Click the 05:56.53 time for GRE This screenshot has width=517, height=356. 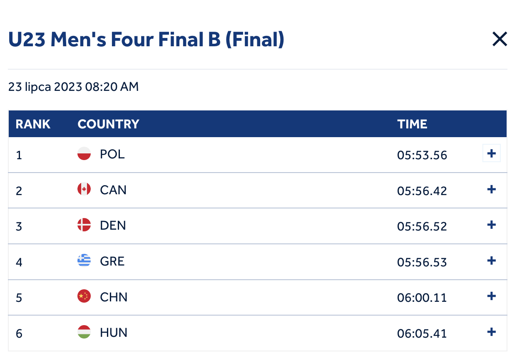422,262
